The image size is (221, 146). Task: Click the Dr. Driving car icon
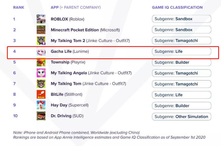click(41, 116)
